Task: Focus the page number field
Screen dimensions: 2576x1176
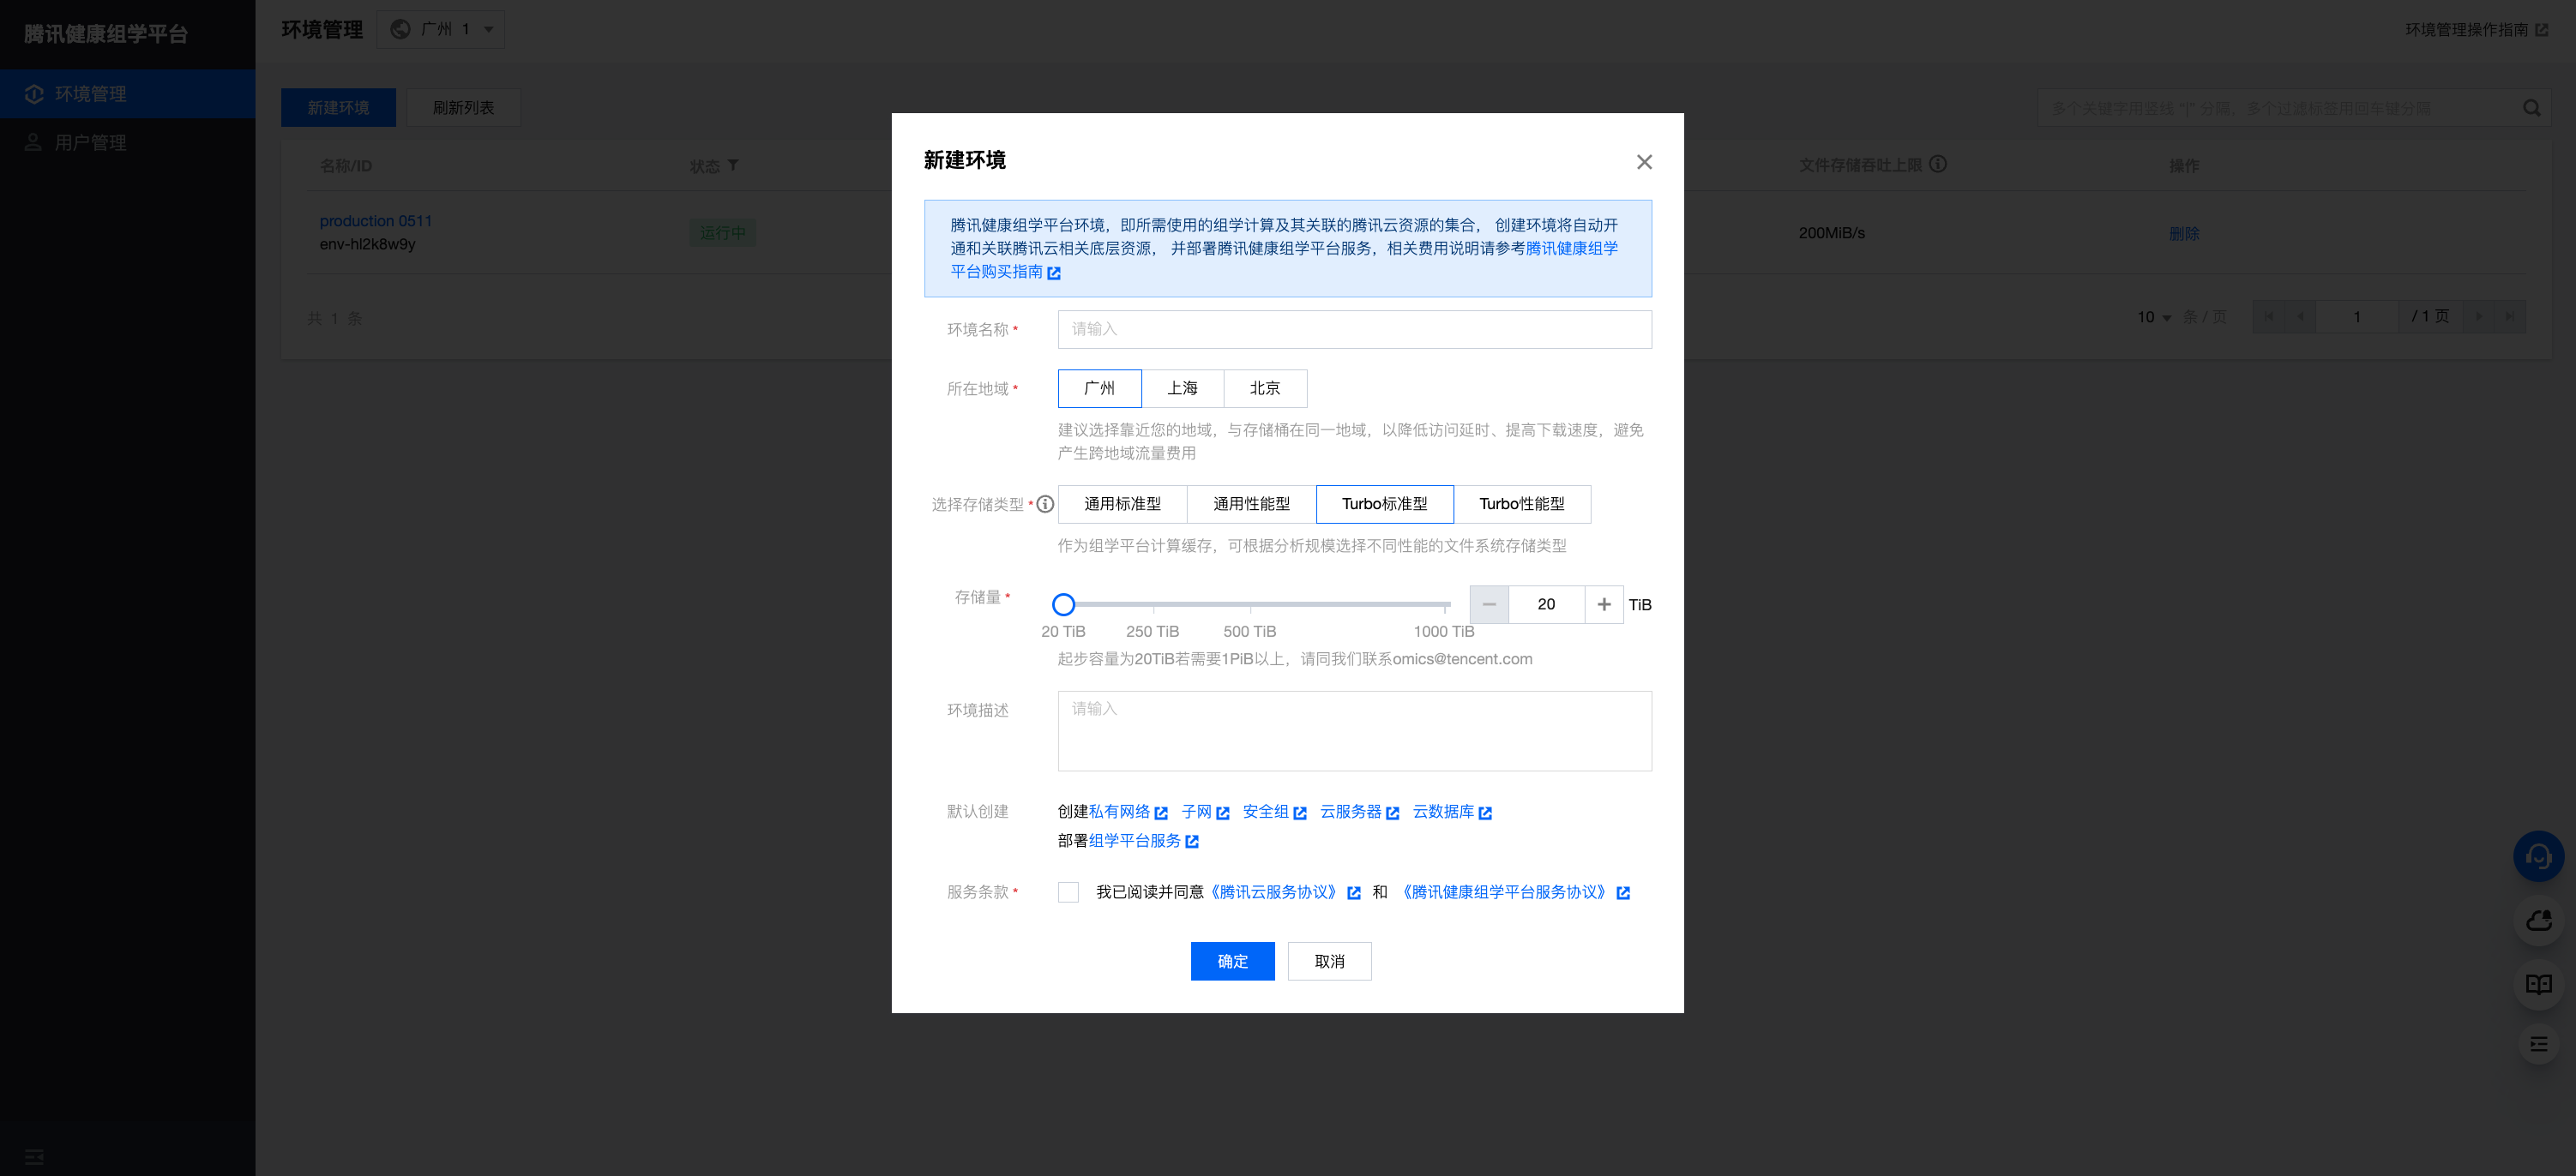Action: pos(2357,317)
